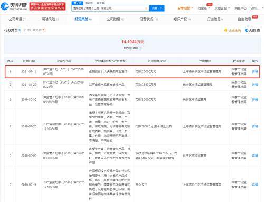Click into the company search input field
The height and width of the screenshot is (202, 264).
108,8
